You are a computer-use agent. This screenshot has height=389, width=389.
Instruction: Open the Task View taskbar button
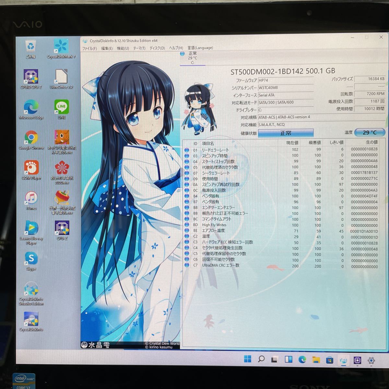pyautogui.click(x=275, y=359)
